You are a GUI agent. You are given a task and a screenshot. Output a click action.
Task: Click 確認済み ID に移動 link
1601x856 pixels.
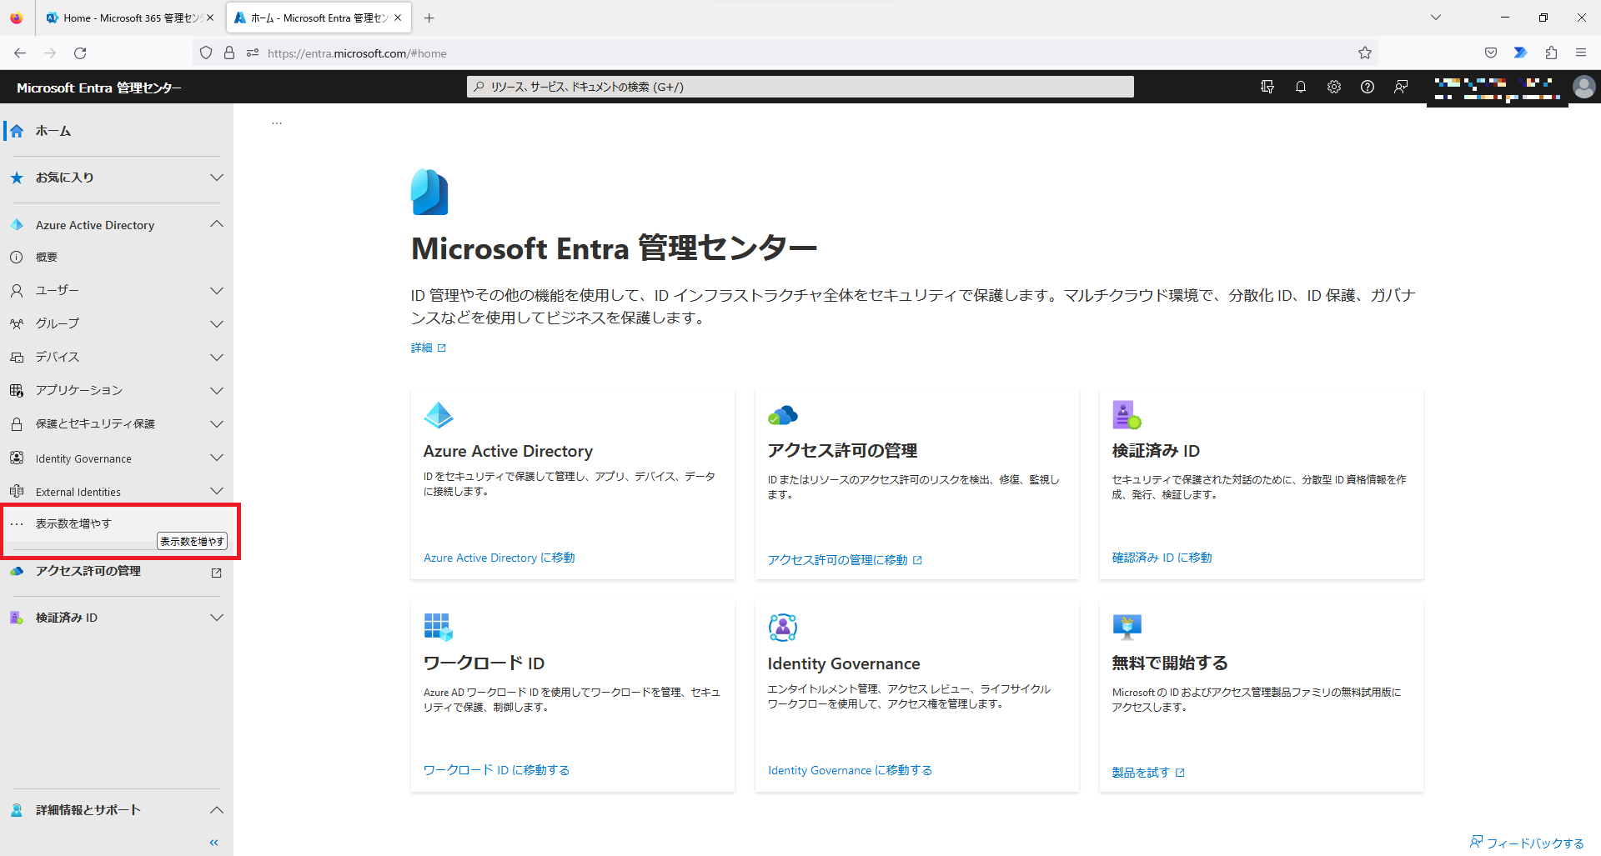tap(1162, 558)
